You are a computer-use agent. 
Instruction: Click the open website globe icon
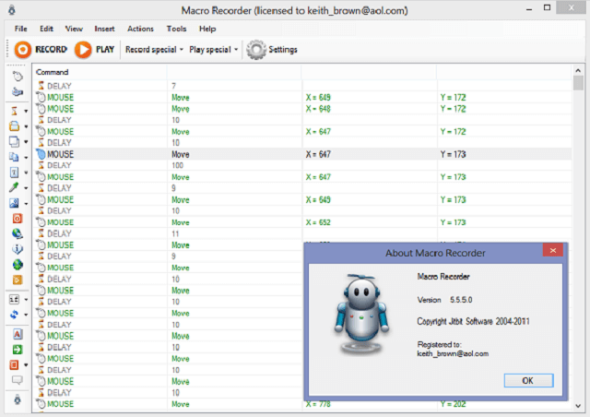[17, 233]
